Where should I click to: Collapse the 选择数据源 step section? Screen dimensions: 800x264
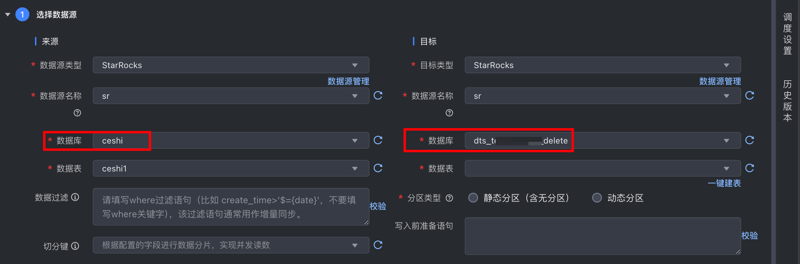(8, 15)
